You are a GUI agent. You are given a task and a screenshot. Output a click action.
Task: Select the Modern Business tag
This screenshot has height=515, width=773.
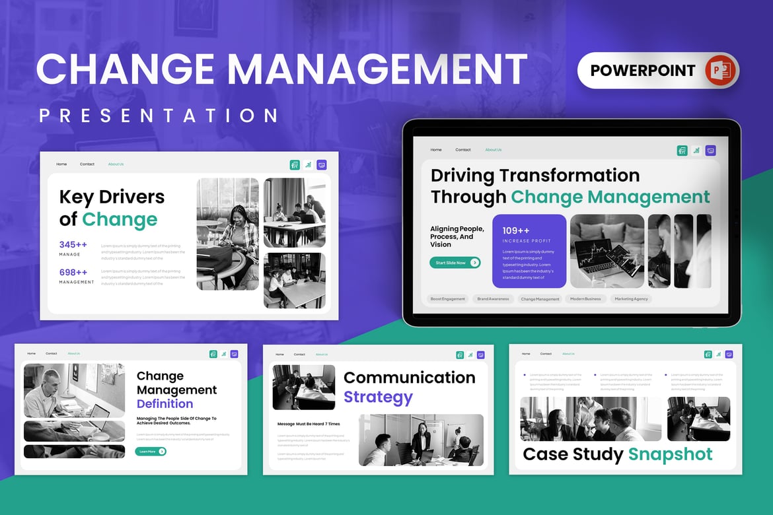click(x=585, y=298)
